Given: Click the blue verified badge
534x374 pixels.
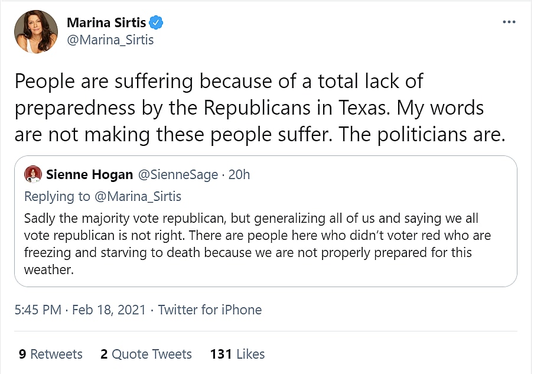Looking at the screenshot, I should pyautogui.click(x=156, y=23).
